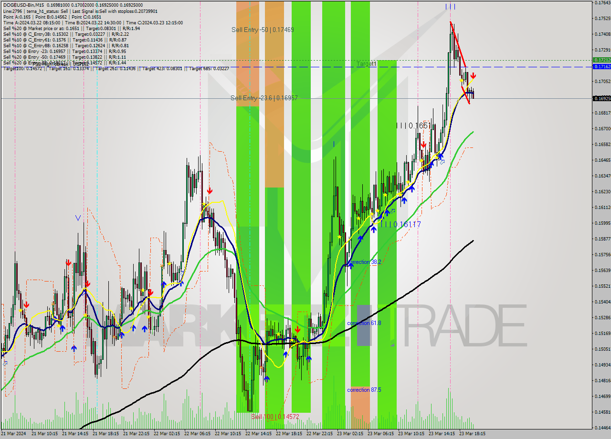This screenshot has height=439, width=611.
Task: Click the 'I I I' marker above price peak
Action: tap(450, 7)
